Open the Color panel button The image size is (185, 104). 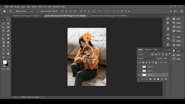pyautogui.click(x=177, y=19)
